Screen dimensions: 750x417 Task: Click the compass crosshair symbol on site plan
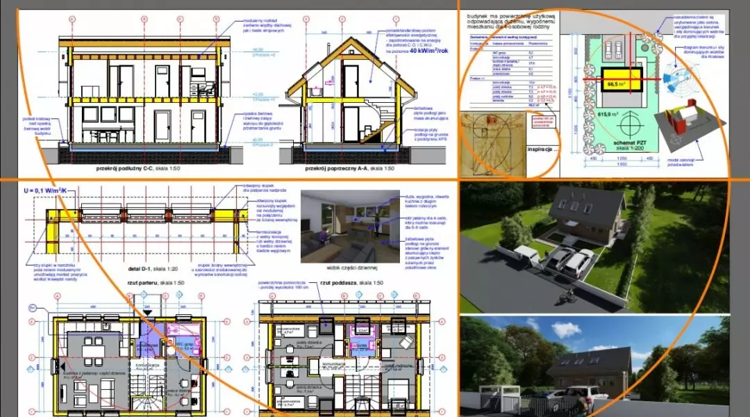click(x=631, y=125)
